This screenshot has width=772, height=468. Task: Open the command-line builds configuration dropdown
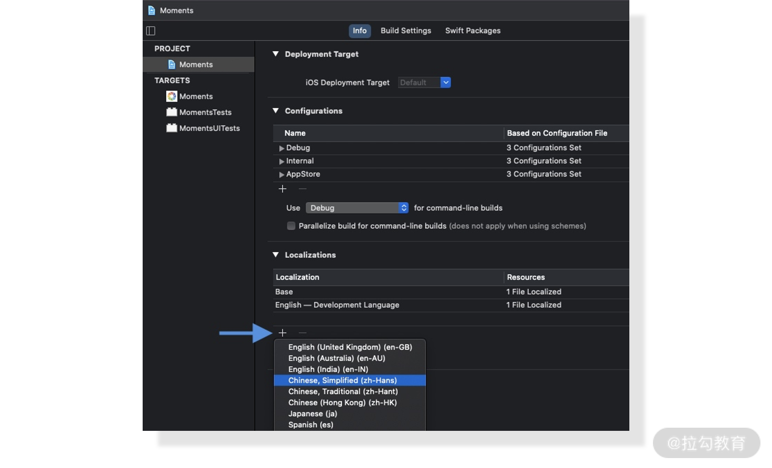pos(357,208)
